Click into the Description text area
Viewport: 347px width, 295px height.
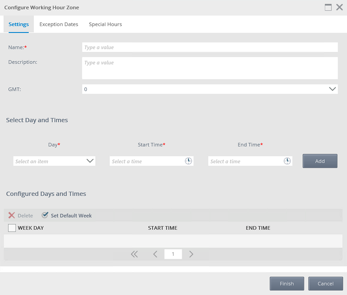[210, 68]
